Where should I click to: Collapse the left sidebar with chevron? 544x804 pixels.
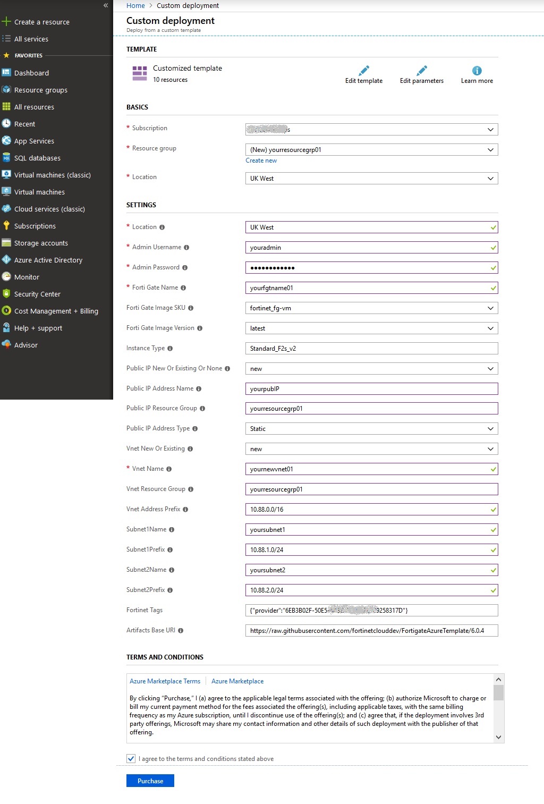click(106, 5)
